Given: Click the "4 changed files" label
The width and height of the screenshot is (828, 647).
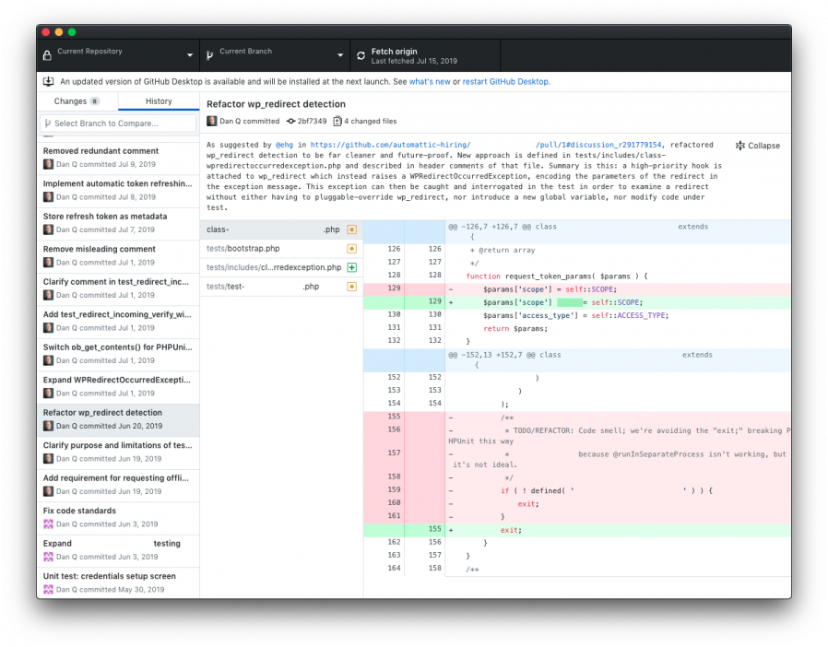Looking at the screenshot, I should [x=370, y=122].
